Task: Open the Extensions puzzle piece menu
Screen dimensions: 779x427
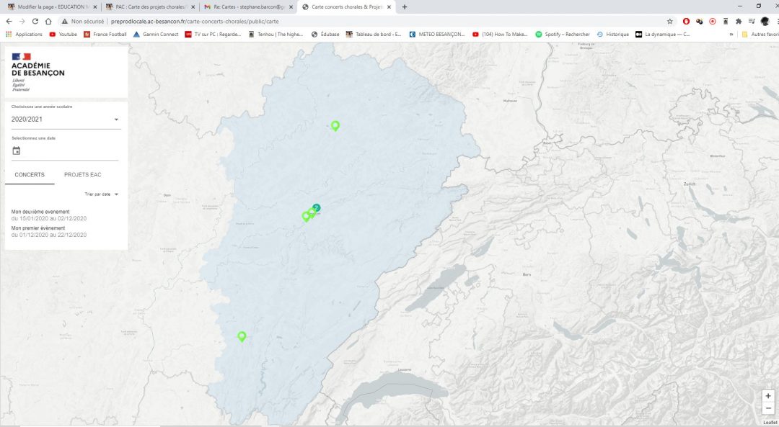Action: pos(739,22)
